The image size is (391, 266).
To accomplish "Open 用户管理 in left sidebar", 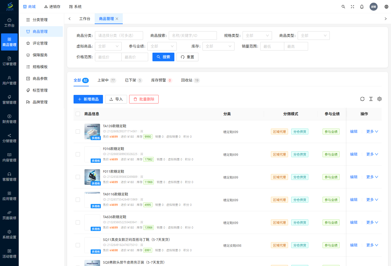I will [x=9, y=80].
